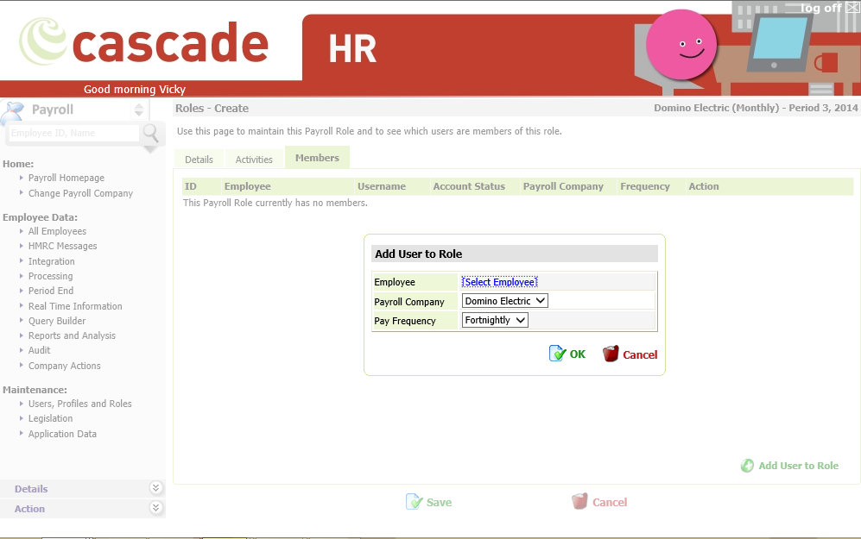This screenshot has height=539, width=861.
Task: Click the HR banner title
Action: [x=352, y=49]
